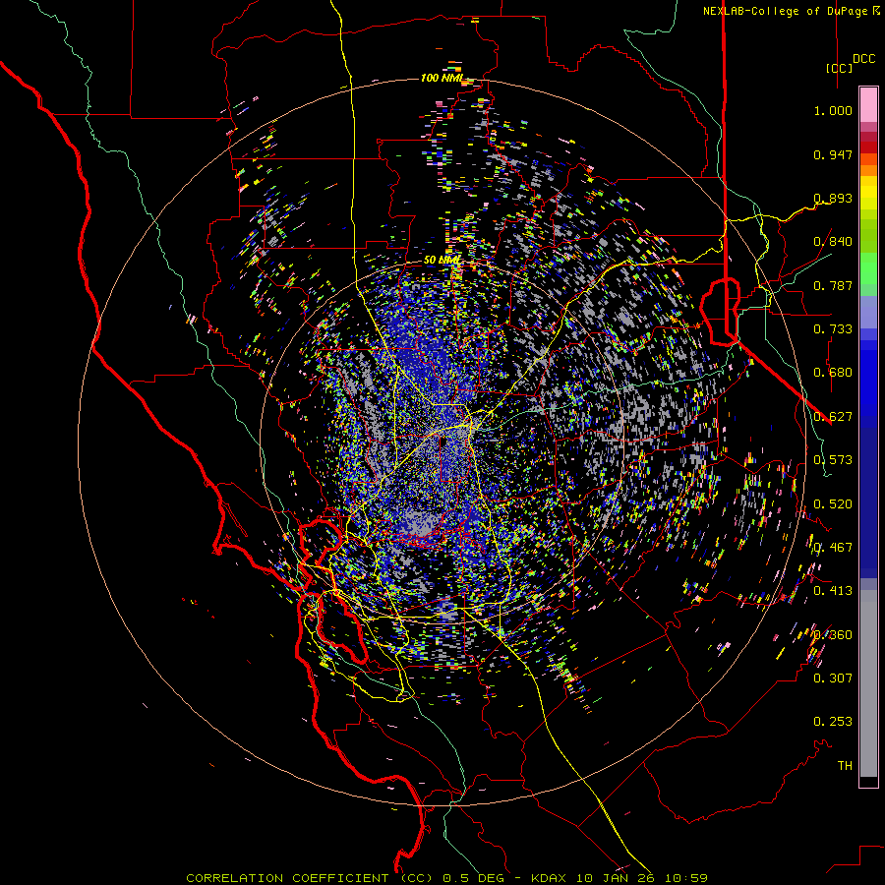
Task: Click the 0.573 legend value
Action: (833, 460)
